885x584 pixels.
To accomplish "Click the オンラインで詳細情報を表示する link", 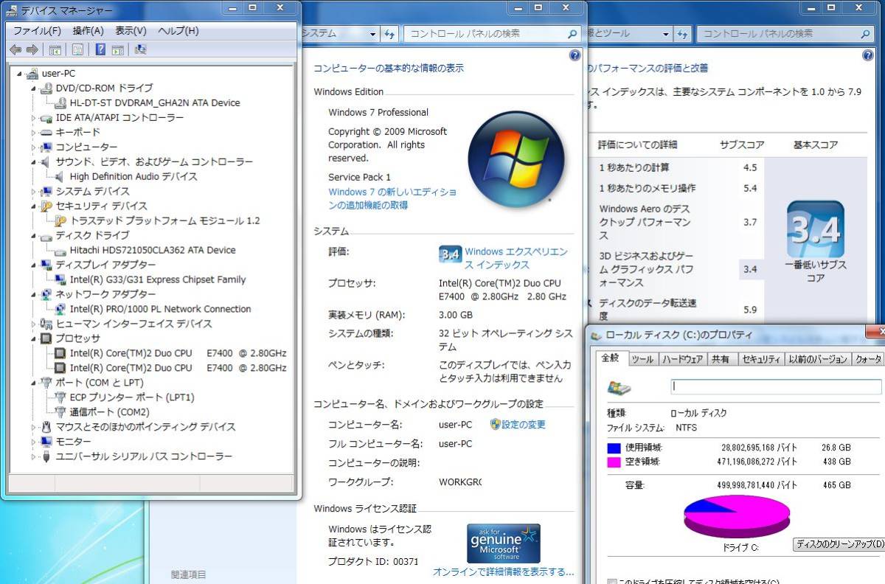I will point(503,571).
